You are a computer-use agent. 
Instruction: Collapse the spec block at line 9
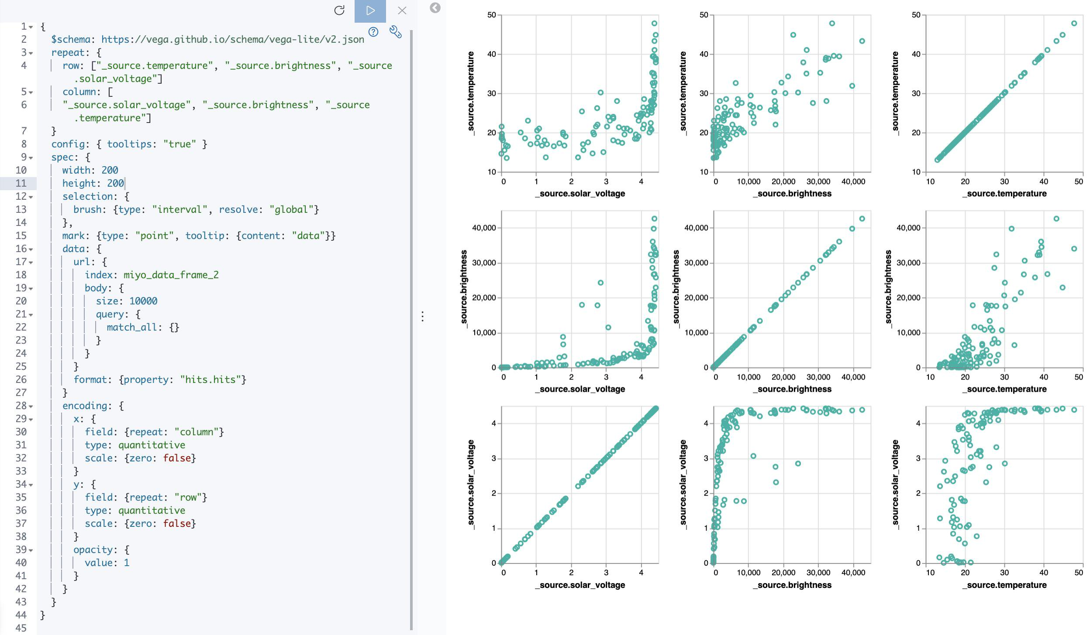[x=31, y=158]
